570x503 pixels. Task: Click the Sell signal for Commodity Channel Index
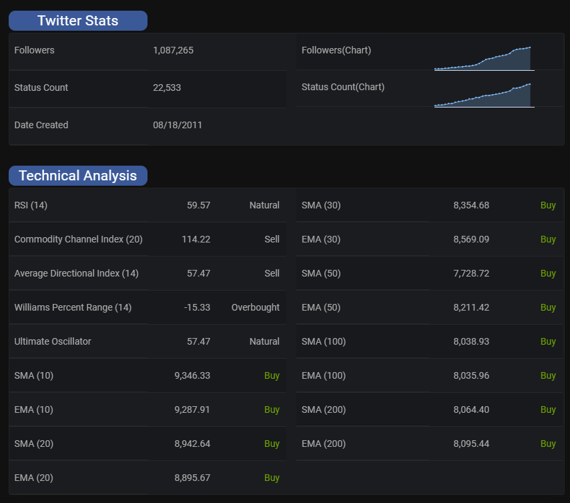click(x=272, y=239)
